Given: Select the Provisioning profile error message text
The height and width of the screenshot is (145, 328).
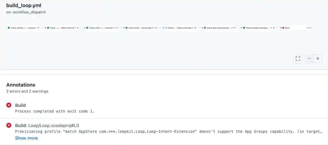Looking at the screenshot, I should (169, 131).
